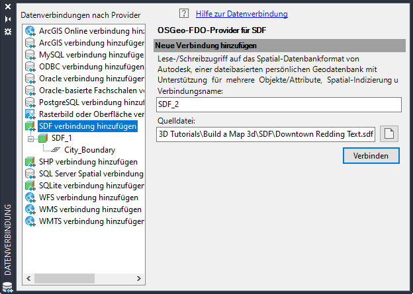Image resolution: width=413 pixels, height=294 pixels.
Task: Click the Verbindungsname field containing SDF_2
Action: 279,104
